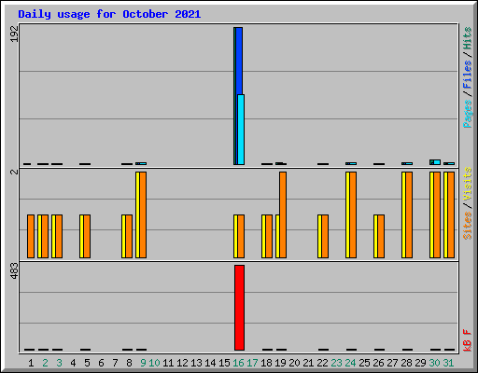Click the tall orange Sites bar on day 31

pyautogui.click(x=451, y=214)
